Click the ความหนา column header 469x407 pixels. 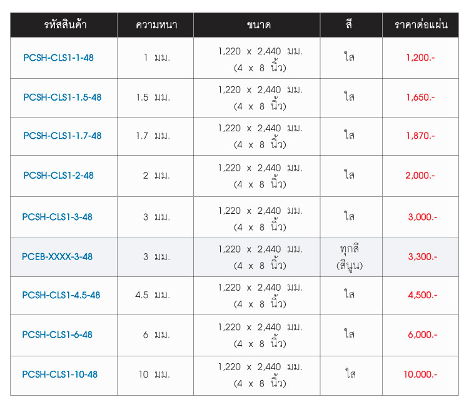pyautogui.click(x=156, y=25)
